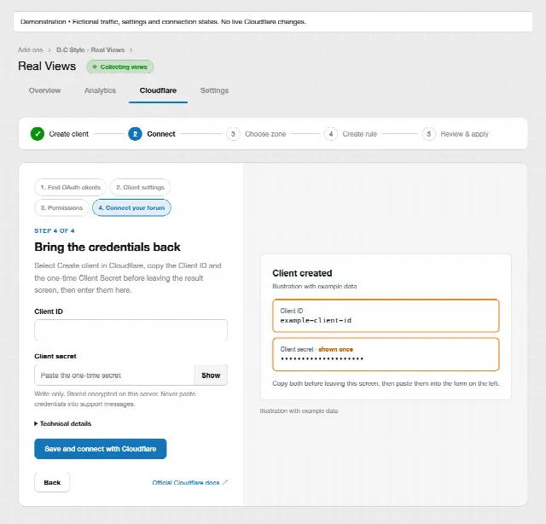Expand the Technical details disclosure
The width and height of the screenshot is (546, 524).
tap(62, 423)
